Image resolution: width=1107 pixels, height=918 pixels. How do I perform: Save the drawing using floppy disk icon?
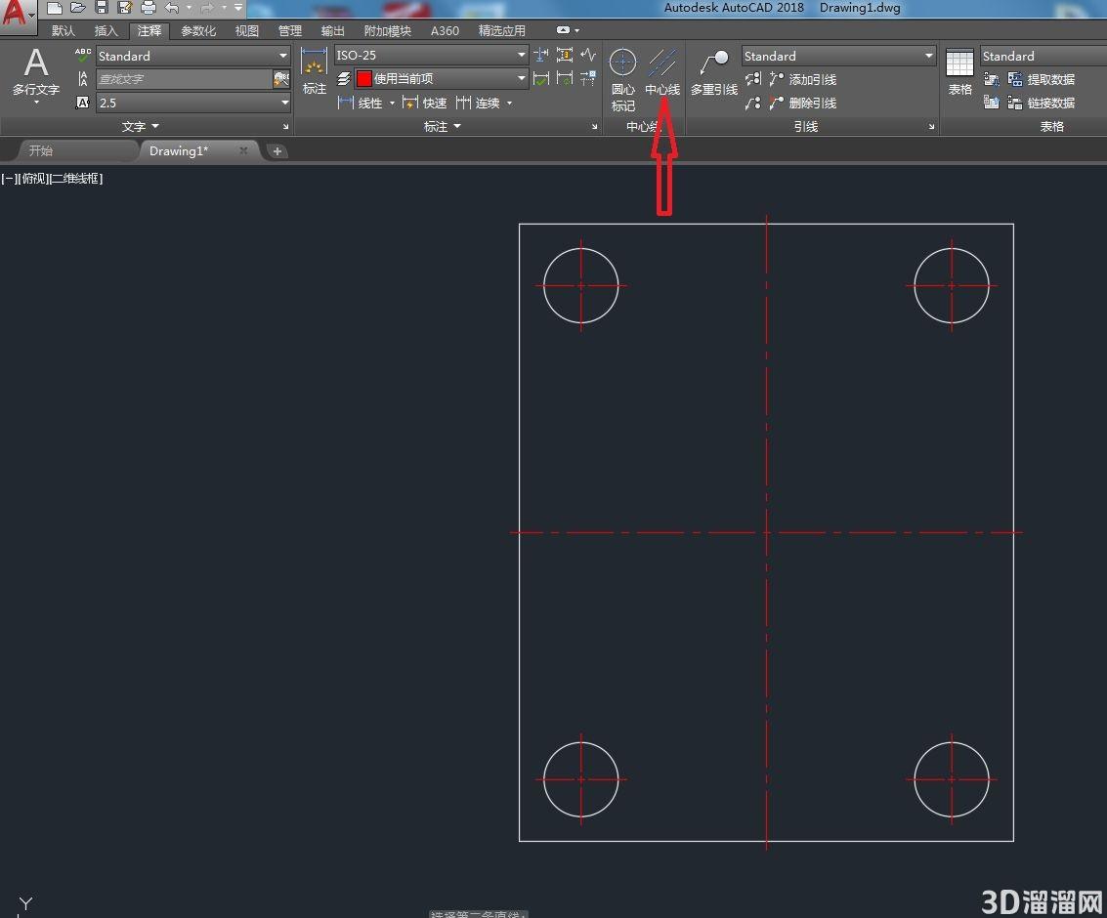pyautogui.click(x=102, y=9)
